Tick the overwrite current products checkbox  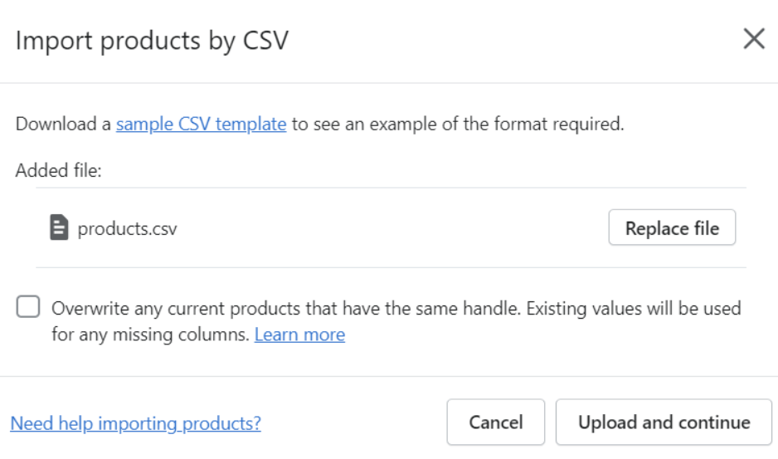coord(28,306)
